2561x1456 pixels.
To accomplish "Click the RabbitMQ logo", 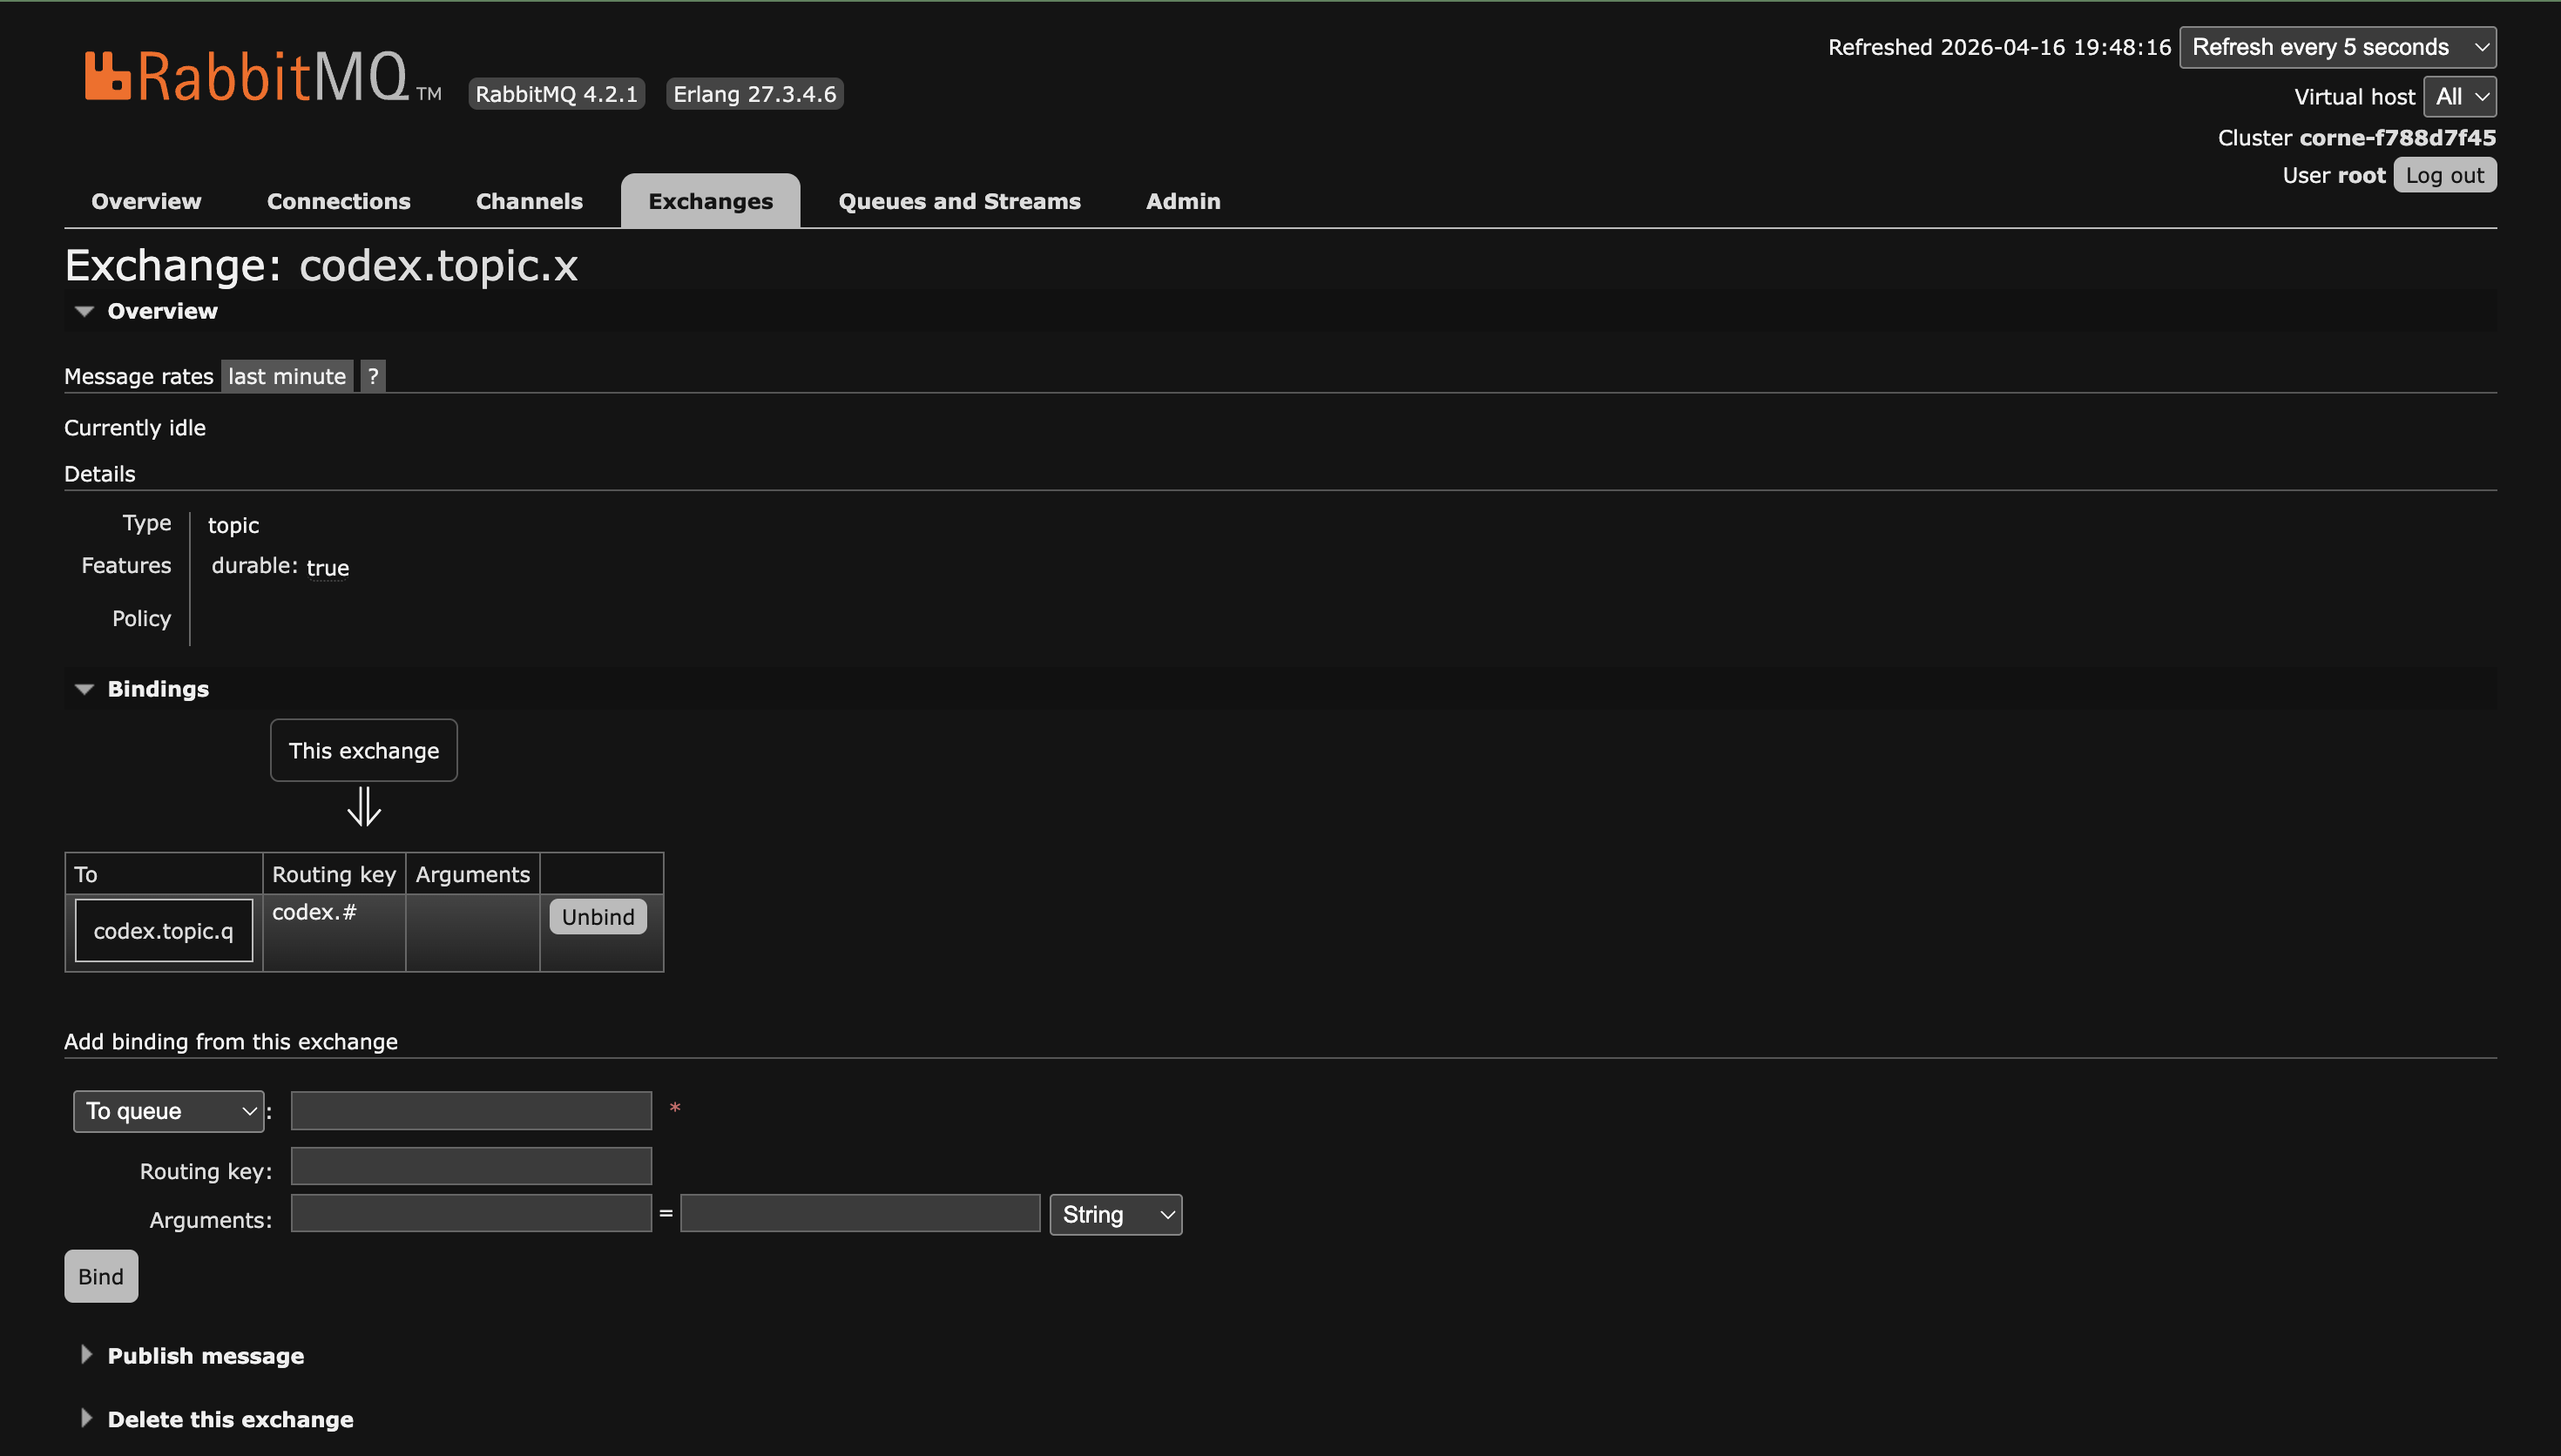I will coord(262,77).
